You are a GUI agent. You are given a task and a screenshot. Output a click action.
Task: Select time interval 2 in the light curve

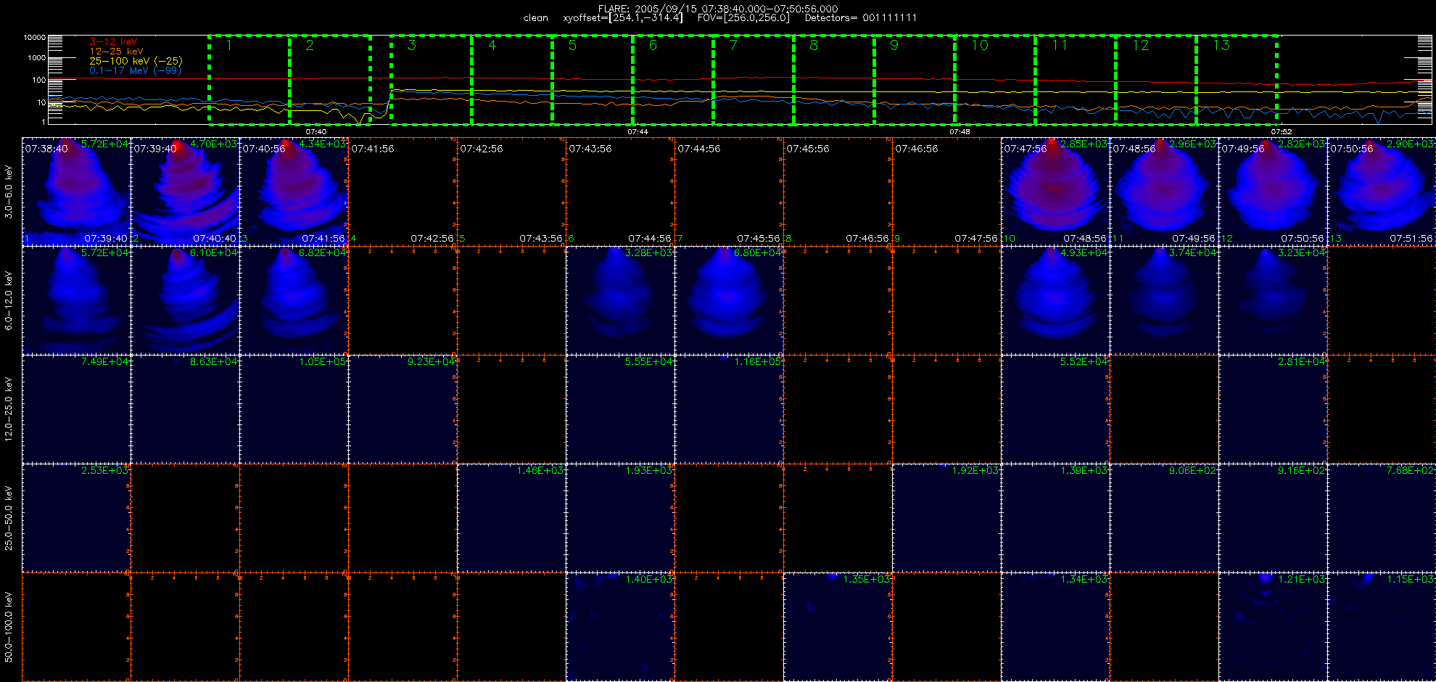(330, 80)
